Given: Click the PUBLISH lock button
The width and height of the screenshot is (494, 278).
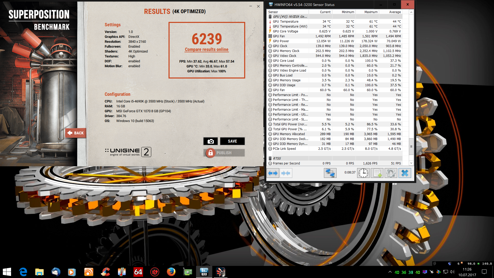Looking at the screenshot, I should [x=224, y=153].
